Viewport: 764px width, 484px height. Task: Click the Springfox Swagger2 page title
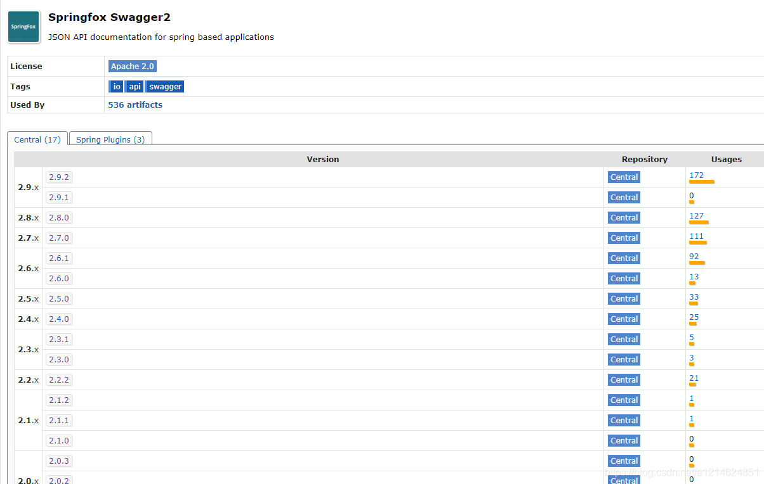point(109,18)
